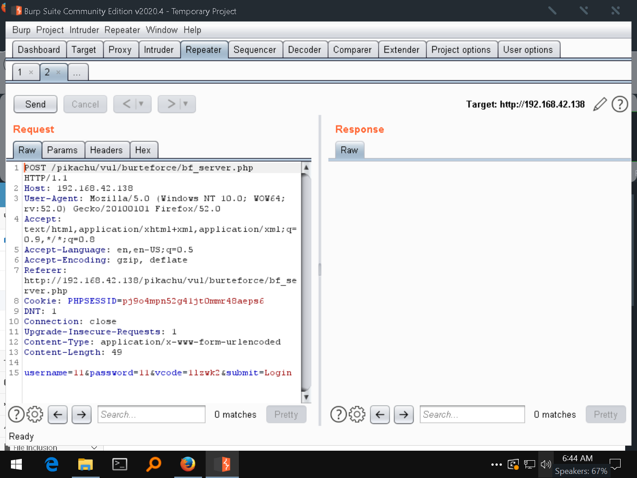Go back in request history
Image resolution: width=637 pixels, height=478 pixels.
pyautogui.click(x=126, y=104)
